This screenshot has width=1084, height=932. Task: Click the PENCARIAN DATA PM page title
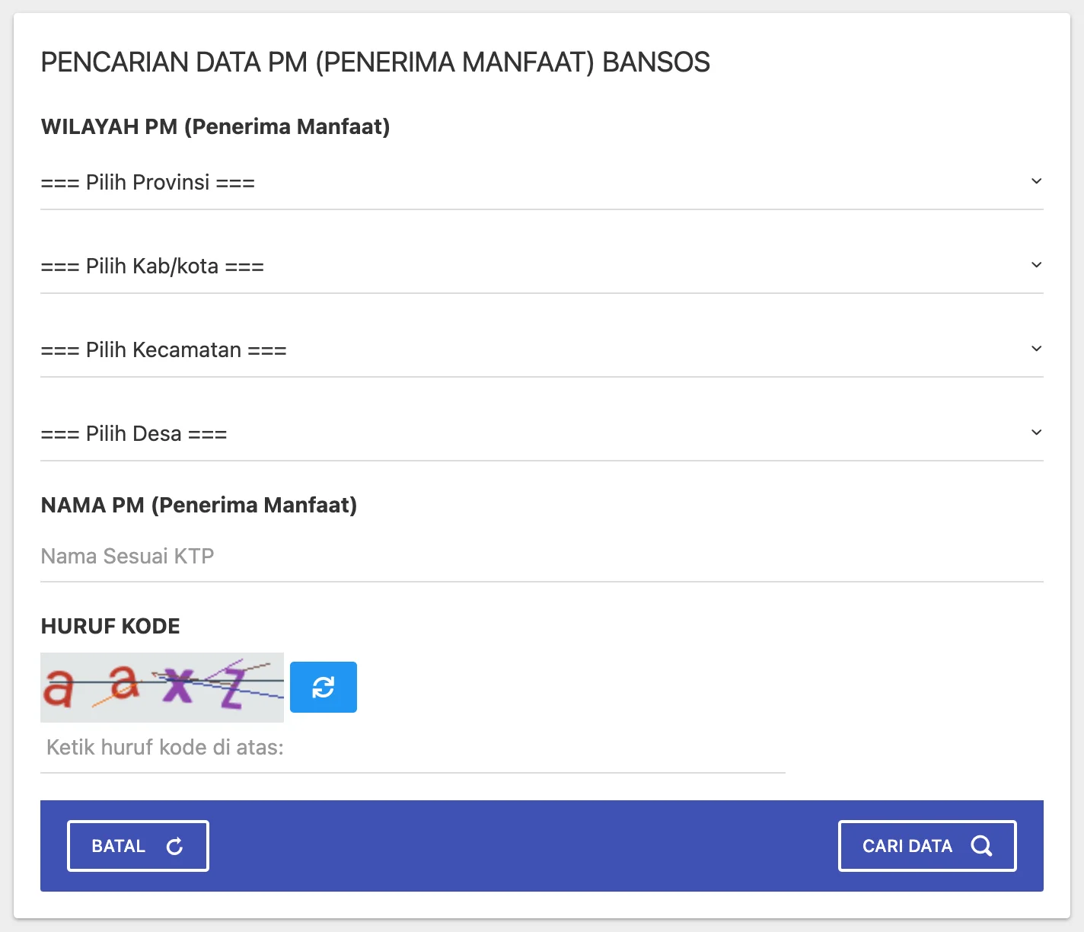click(375, 62)
